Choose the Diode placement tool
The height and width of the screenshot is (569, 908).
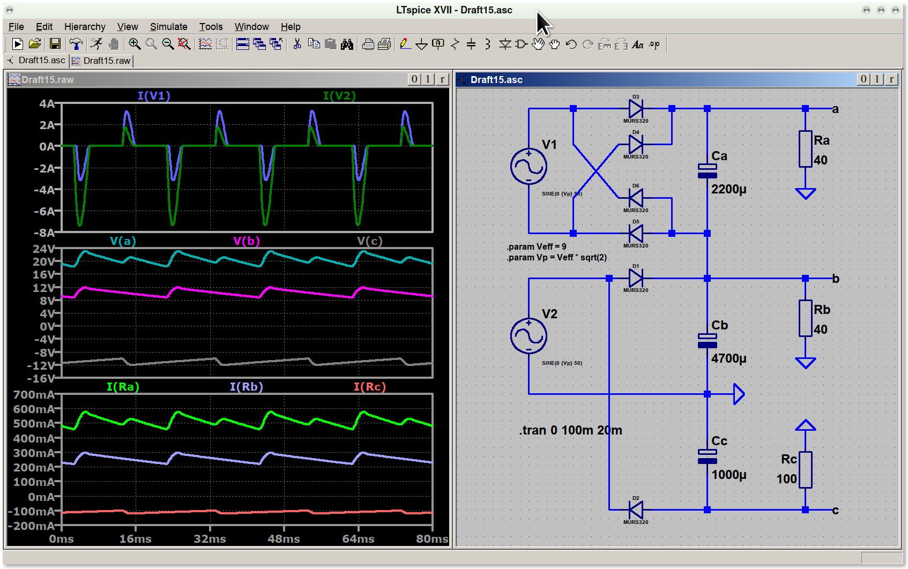pyautogui.click(x=504, y=44)
